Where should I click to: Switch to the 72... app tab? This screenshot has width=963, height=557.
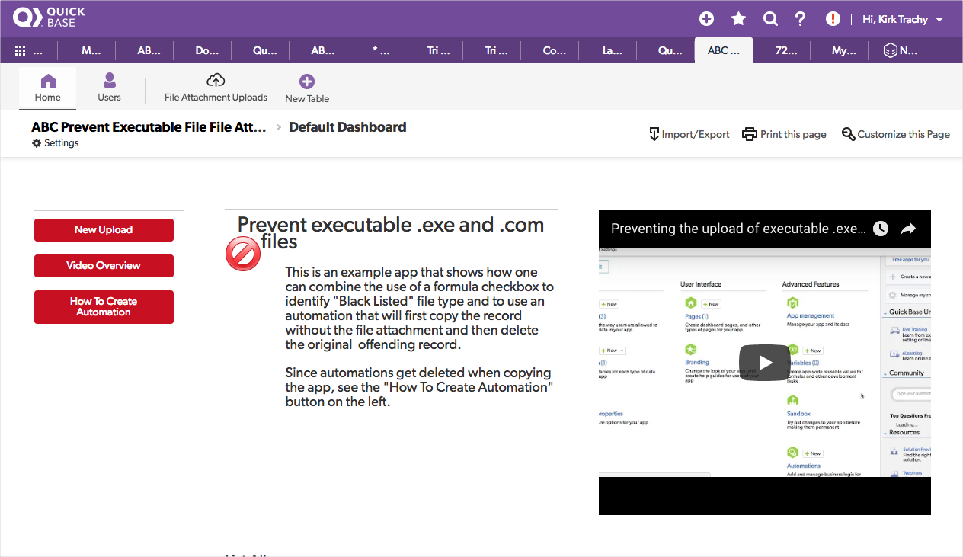pos(785,51)
